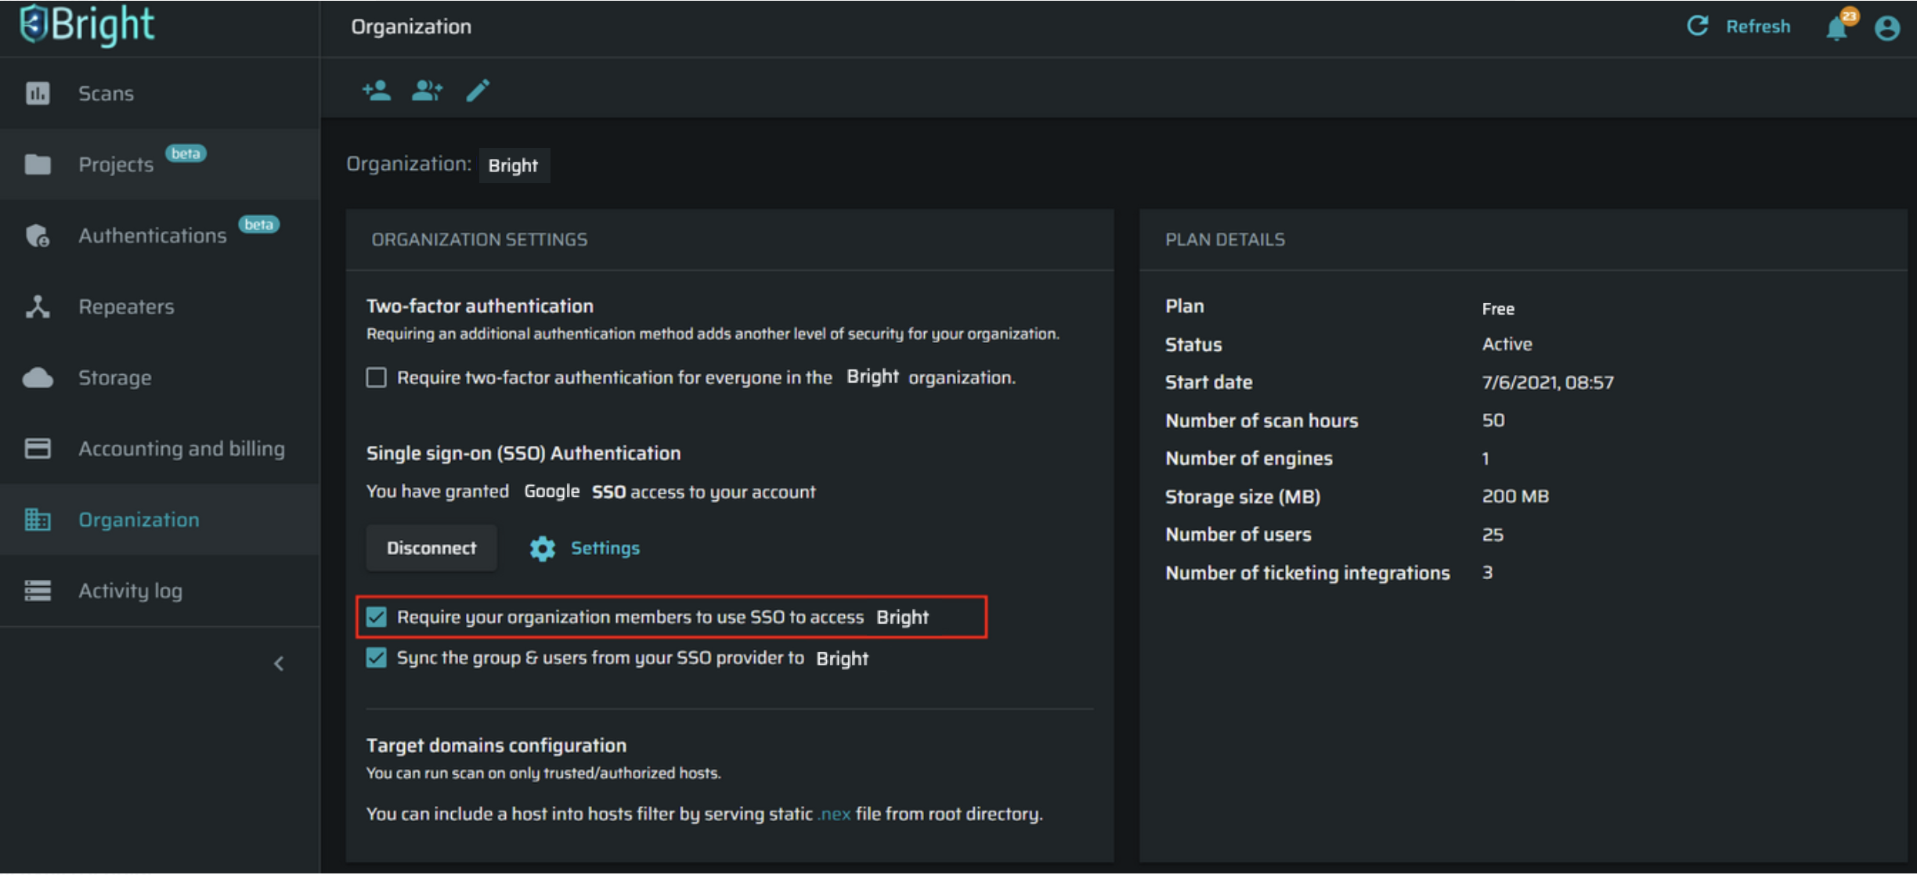Collapse the left sidebar with chevron
The image size is (1917, 875).
point(279,664)
